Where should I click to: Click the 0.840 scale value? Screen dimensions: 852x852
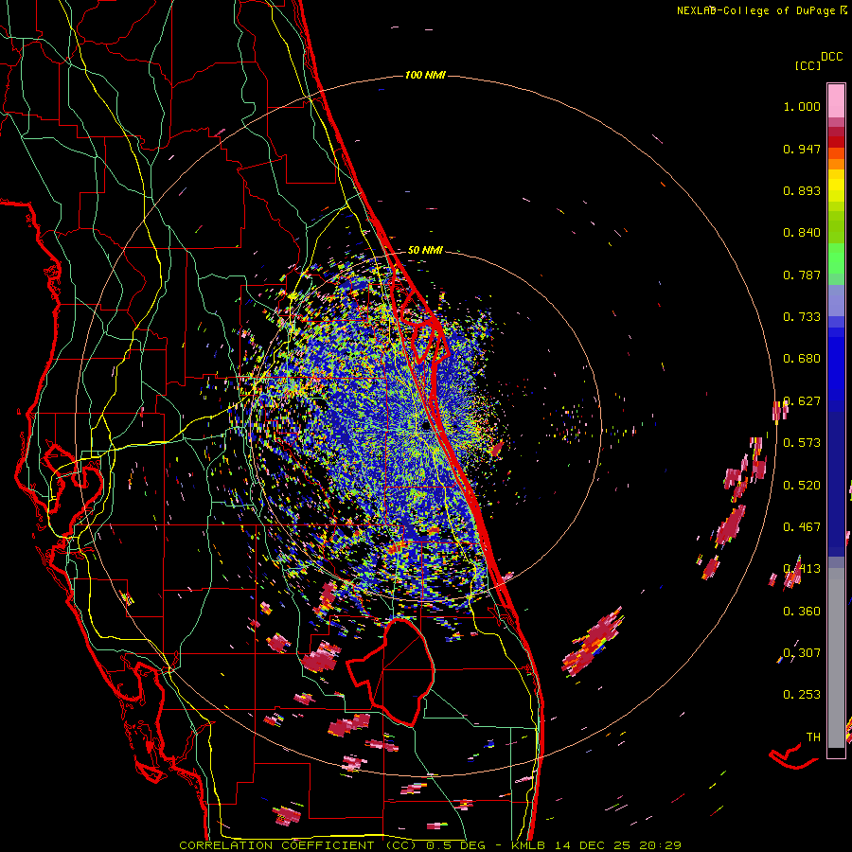(802, 233)
